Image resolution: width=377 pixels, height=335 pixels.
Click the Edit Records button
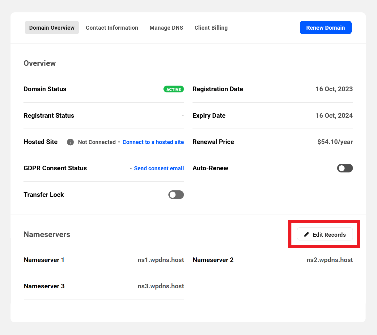(324, 234)
